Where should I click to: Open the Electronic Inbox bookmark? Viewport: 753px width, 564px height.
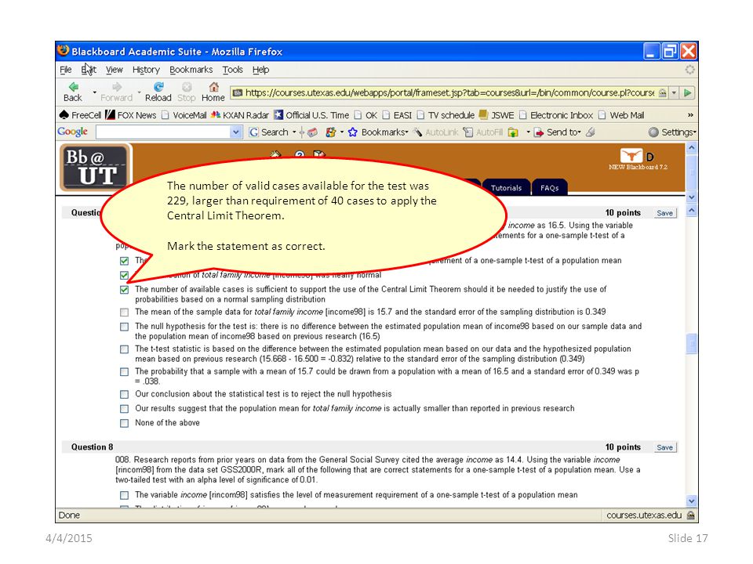[x=556, y=115]
